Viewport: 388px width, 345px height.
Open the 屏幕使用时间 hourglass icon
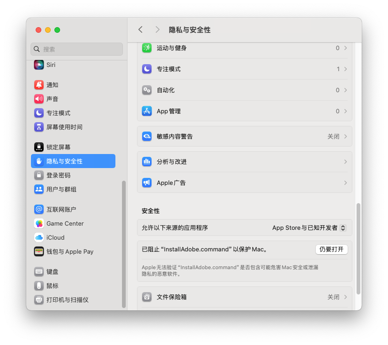[39, 127]
